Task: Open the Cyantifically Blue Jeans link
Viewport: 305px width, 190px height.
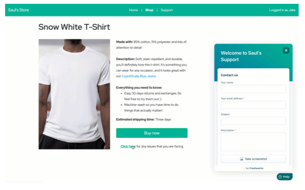Action: (x=139, y=76)
